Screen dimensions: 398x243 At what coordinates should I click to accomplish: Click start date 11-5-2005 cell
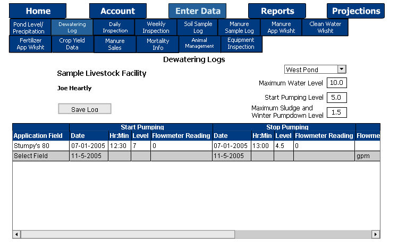tap(89, 156)
